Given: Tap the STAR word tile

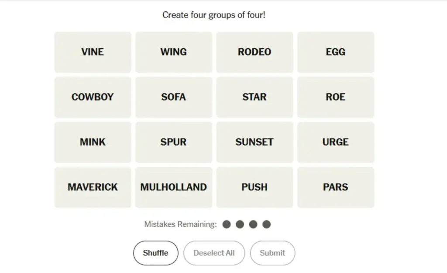Looking at the screenshot, I should [254, 97].
